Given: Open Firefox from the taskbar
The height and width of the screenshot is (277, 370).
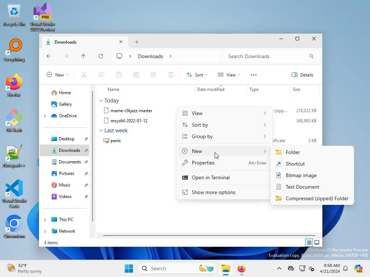Looking at the screenshot, I should [x=241, y=268].
